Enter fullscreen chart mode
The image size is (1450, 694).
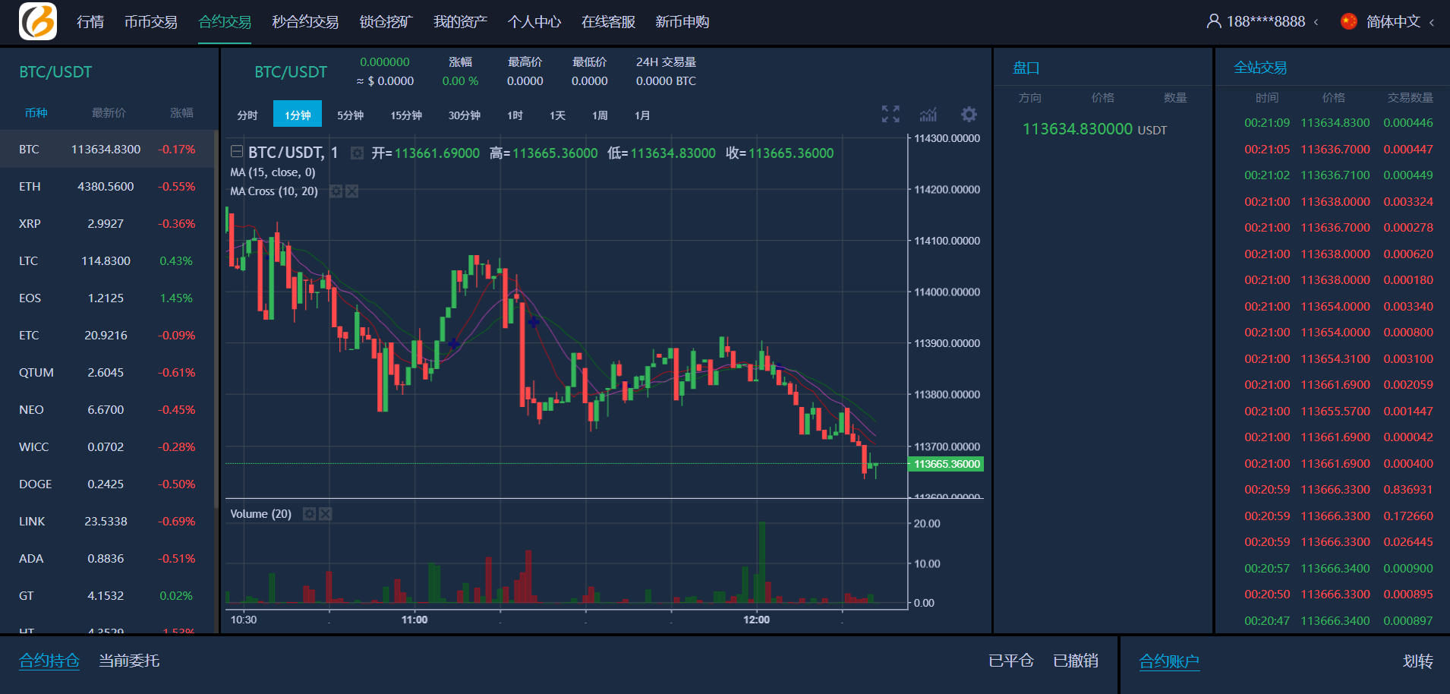[x=890, y=114]
